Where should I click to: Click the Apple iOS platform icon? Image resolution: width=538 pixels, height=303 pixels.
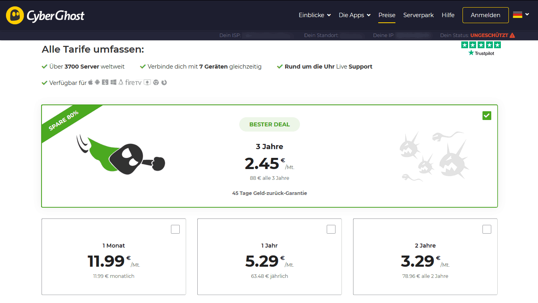click(91, 83)
